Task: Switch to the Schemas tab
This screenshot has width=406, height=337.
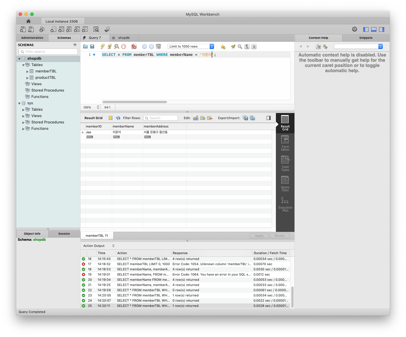Action: tap(64, 38)
